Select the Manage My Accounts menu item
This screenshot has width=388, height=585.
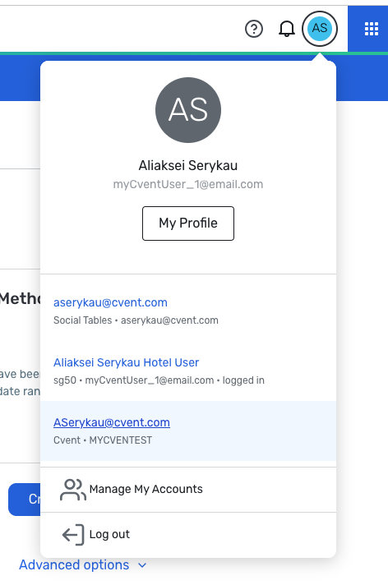pos(188,490)
